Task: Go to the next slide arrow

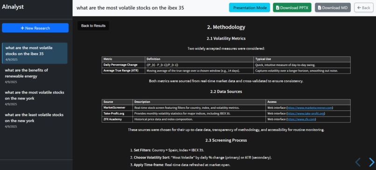Action: [372, 162]
